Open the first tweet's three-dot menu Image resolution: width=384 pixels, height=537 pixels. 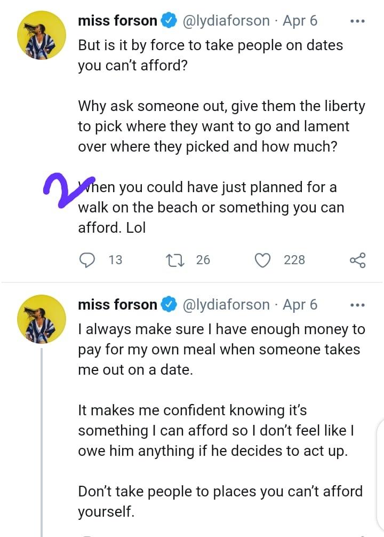[357, 21]
